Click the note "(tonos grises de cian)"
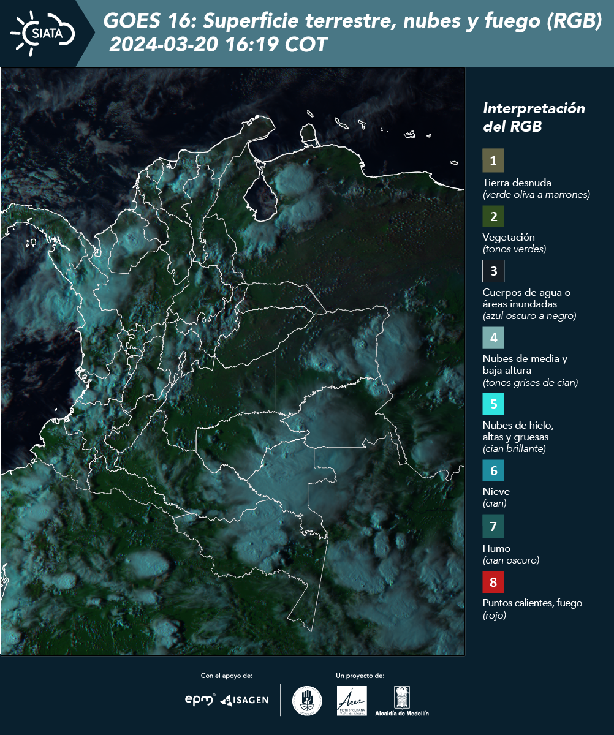Image resolution: width=614 pixels, height=735 pixels. click(530, 383)
